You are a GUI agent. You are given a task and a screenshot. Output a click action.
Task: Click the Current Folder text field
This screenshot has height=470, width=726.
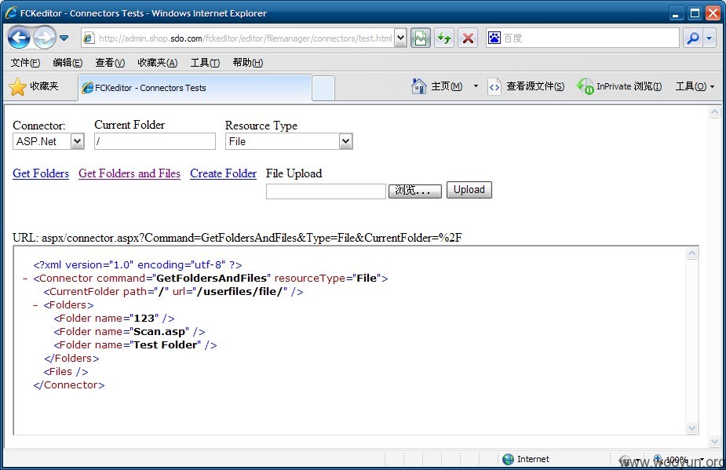point(155,141)
